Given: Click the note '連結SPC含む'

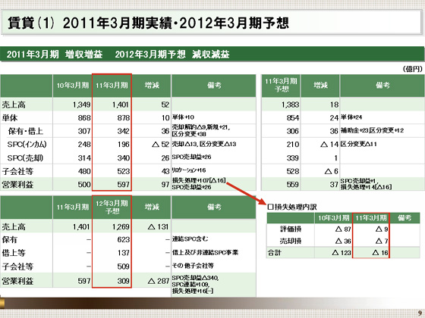Looking at the screenshot, I should [x=190, y=239].
